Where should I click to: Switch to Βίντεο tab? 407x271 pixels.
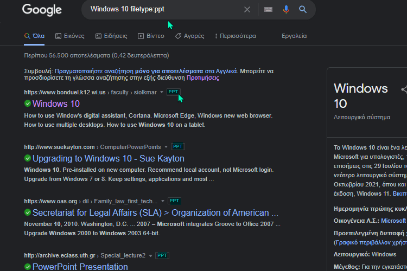pos(151,36)
